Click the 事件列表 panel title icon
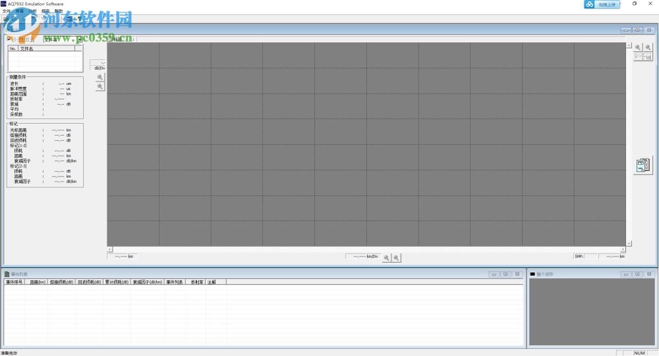The image size is (659, 356). (x=7, y=274)
